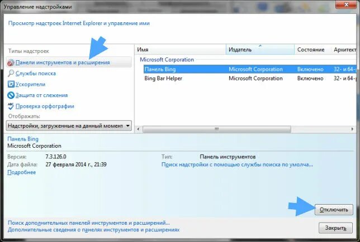
Task: Select Ускорители add-on type
Action: (30, 85)
